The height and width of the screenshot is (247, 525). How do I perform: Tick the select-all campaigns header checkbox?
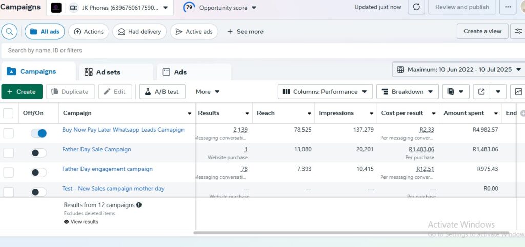tap(9, 113)
